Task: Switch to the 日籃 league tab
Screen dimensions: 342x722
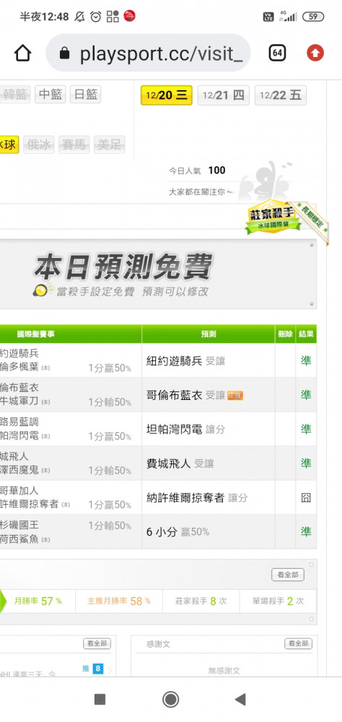Action: (x=85, y=95)
